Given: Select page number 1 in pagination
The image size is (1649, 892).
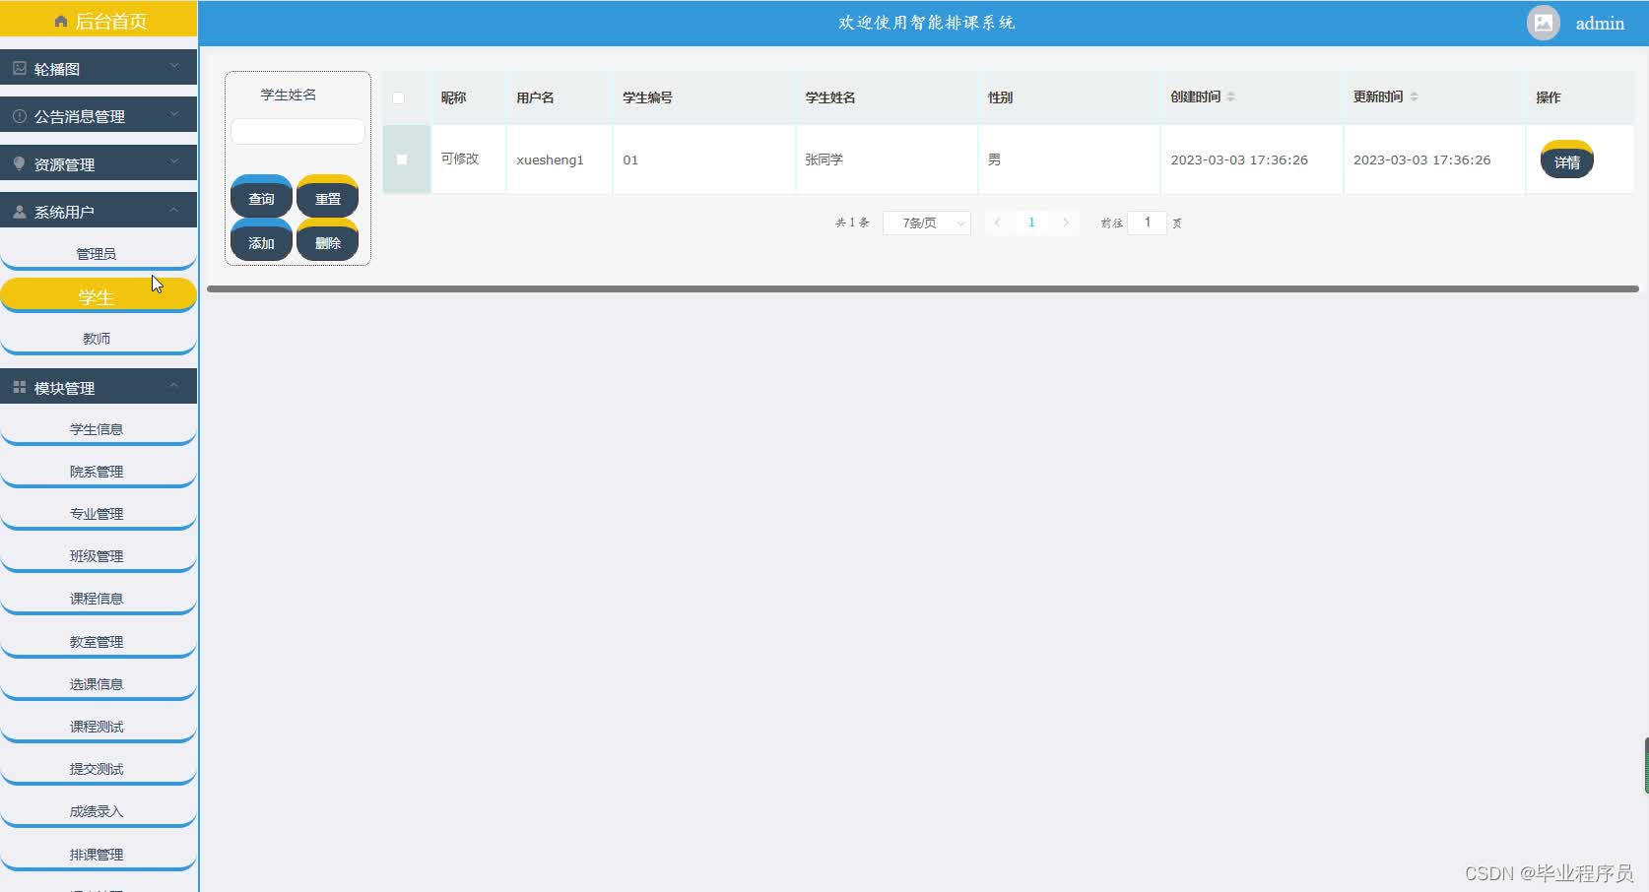Looking at the screenshot, I should tap(1031, 223).
